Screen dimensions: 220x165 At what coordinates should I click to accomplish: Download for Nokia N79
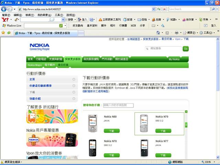(163, 131)
